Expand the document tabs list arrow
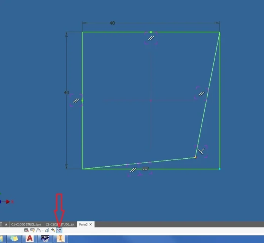 coord(6,224)
